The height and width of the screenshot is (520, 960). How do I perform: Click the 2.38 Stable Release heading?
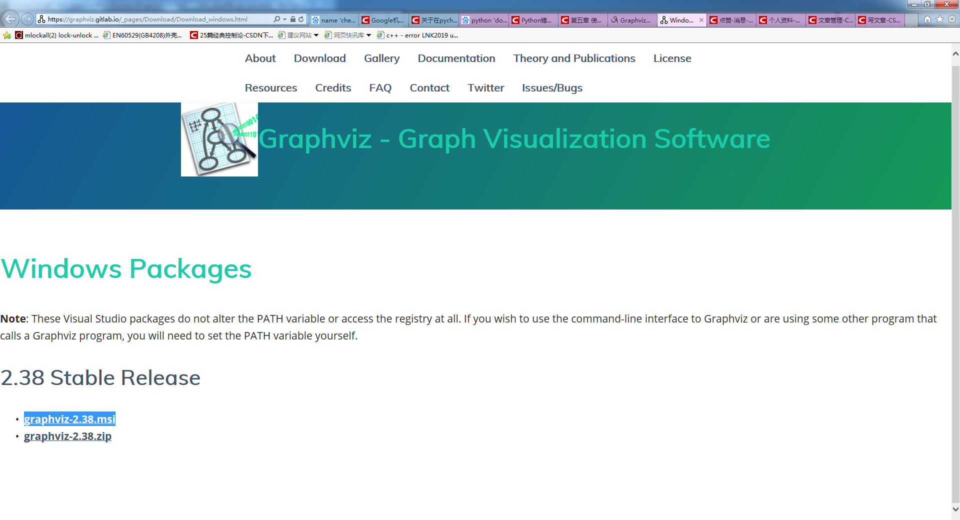pyautogui.click(x=100, y=377)
